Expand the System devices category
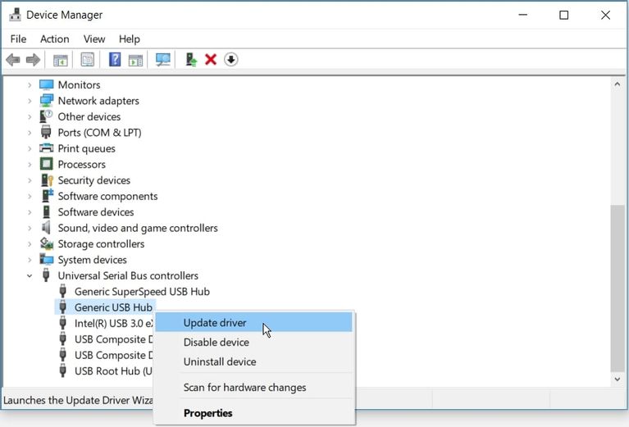629x427 pixels. (x=30, y=260)
